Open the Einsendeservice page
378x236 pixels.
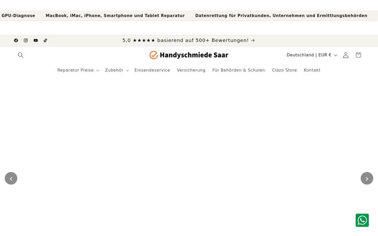click(x=152, y=70)
